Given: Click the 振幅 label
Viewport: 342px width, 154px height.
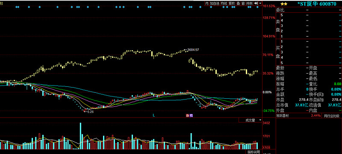Looking at the screenshot, I should point(280,84).
